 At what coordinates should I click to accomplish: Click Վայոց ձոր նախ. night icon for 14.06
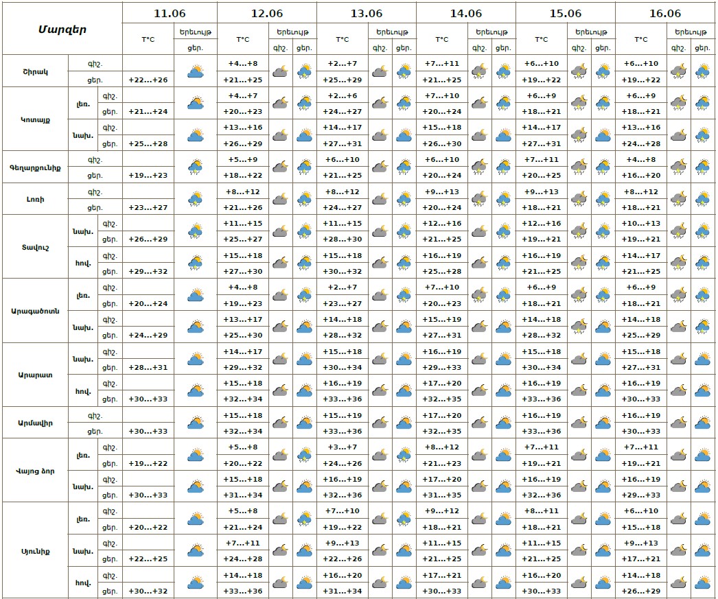click(x=479, y=486)
